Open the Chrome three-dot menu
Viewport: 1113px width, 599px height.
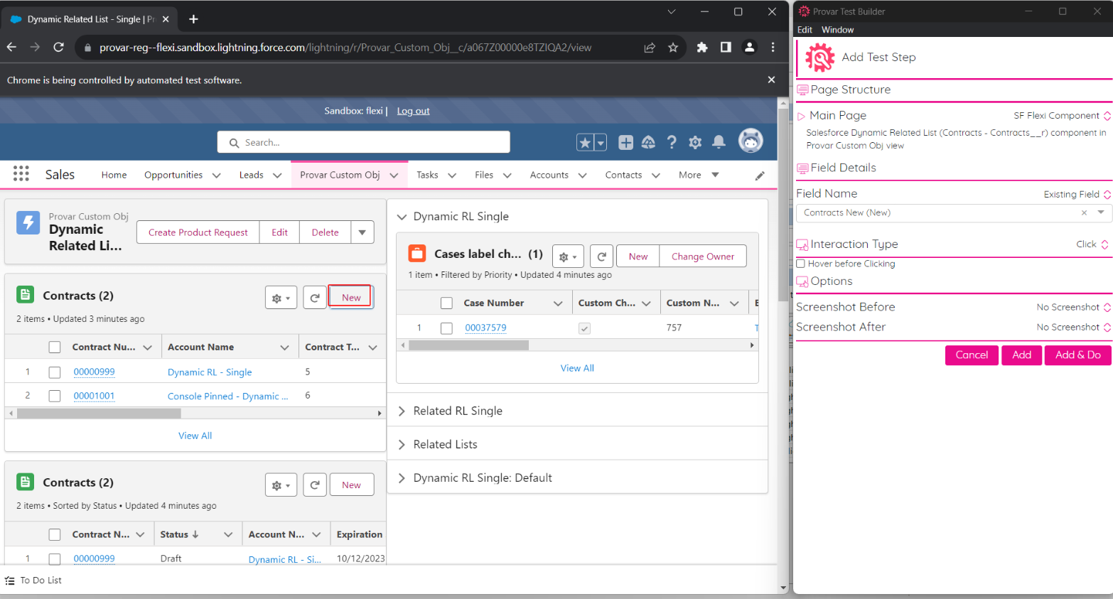click(x=773, y=47)
